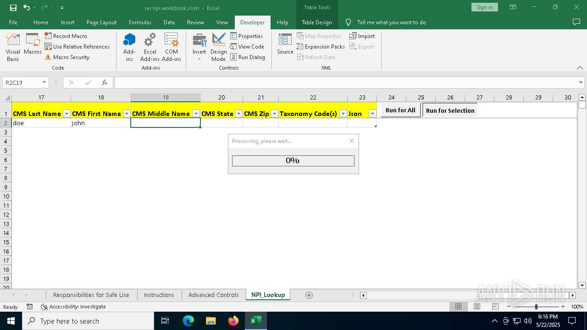Open the Instructions sheet tab
The height and width of the screenshot is (330, 587).
(x=159, y=295)
